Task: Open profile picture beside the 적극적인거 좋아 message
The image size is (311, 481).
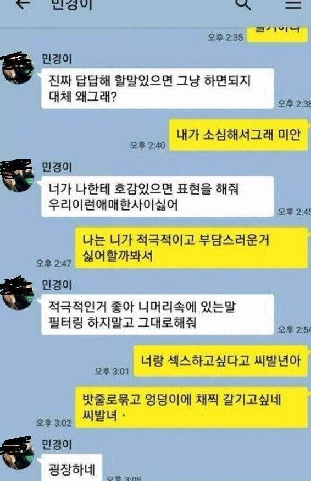Action: (17, 293)
